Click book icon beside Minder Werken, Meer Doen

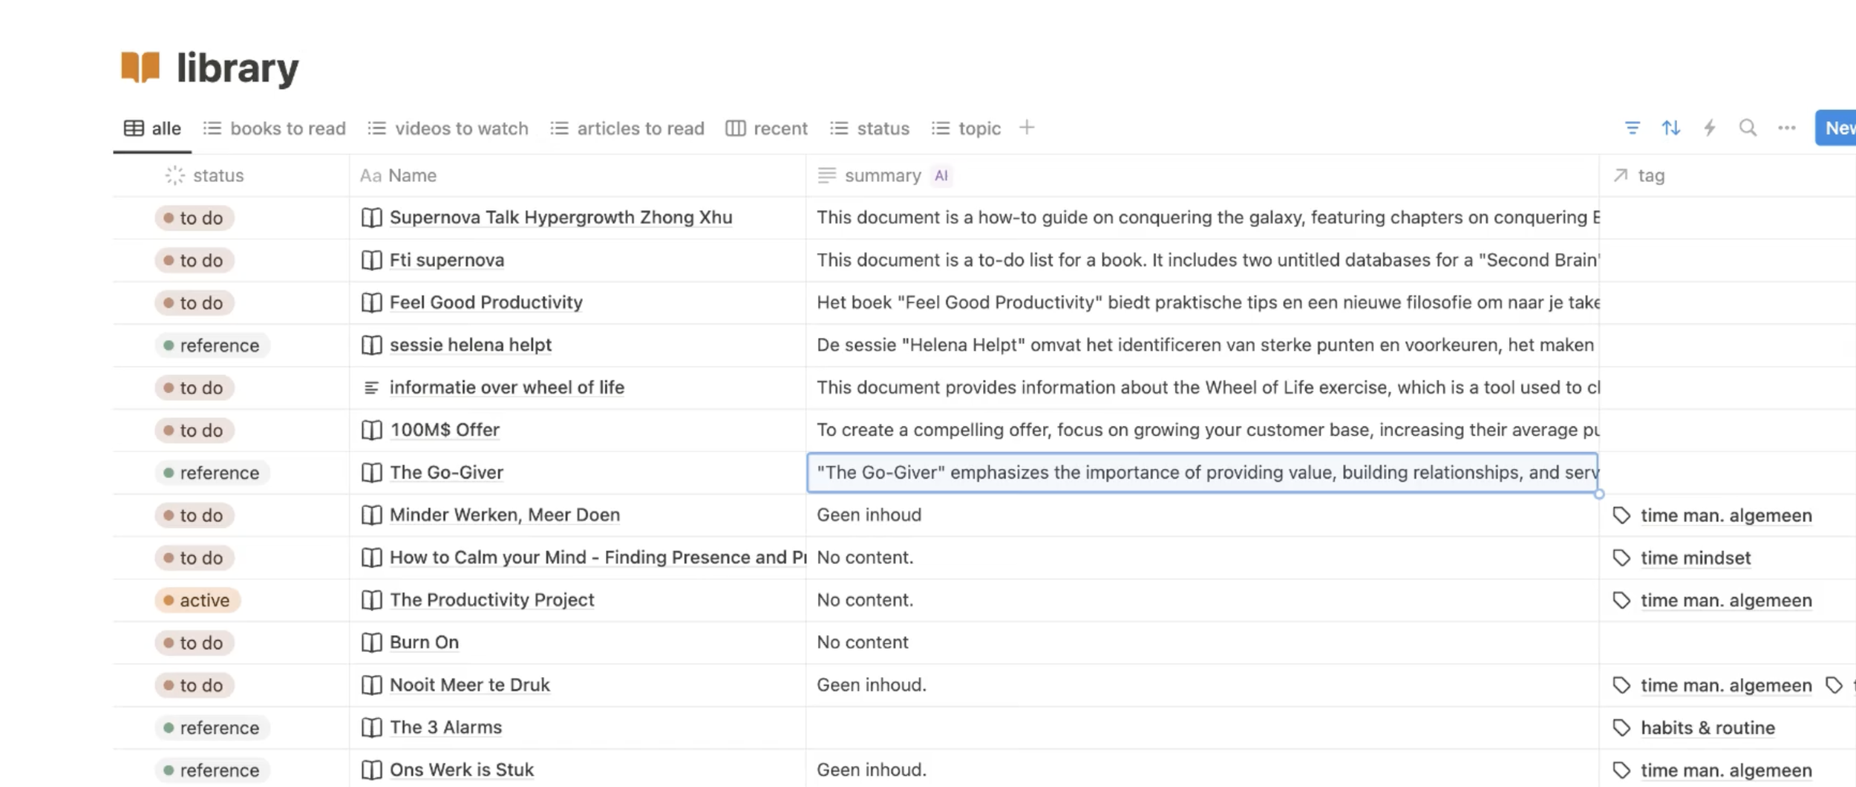pos(371,515)
